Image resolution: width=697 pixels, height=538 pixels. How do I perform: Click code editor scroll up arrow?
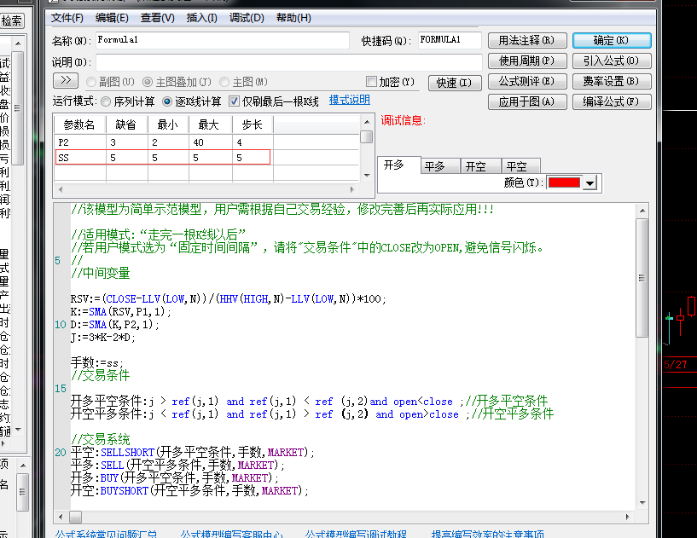tap(642, 211)
